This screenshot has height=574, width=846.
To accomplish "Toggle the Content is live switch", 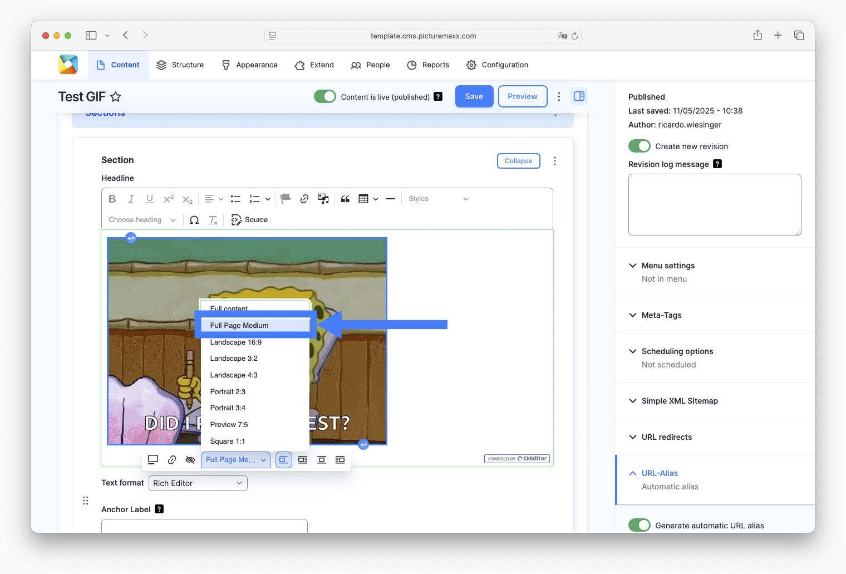I will 325,97.
